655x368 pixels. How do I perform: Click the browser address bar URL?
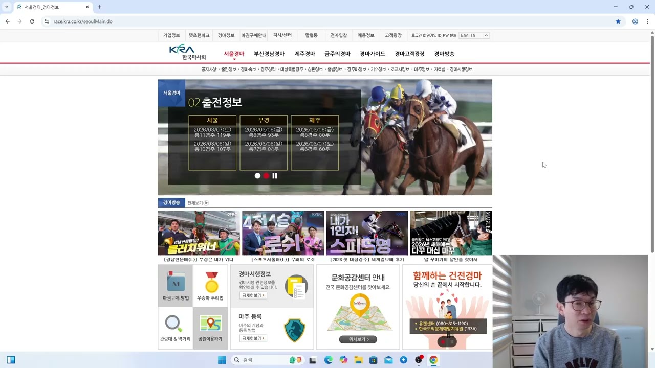coord(83,21)
